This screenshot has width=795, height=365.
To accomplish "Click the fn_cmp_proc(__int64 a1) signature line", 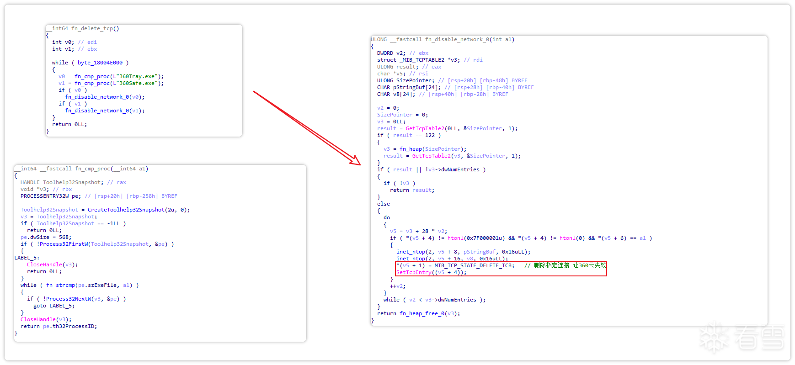I will point(81,169).
